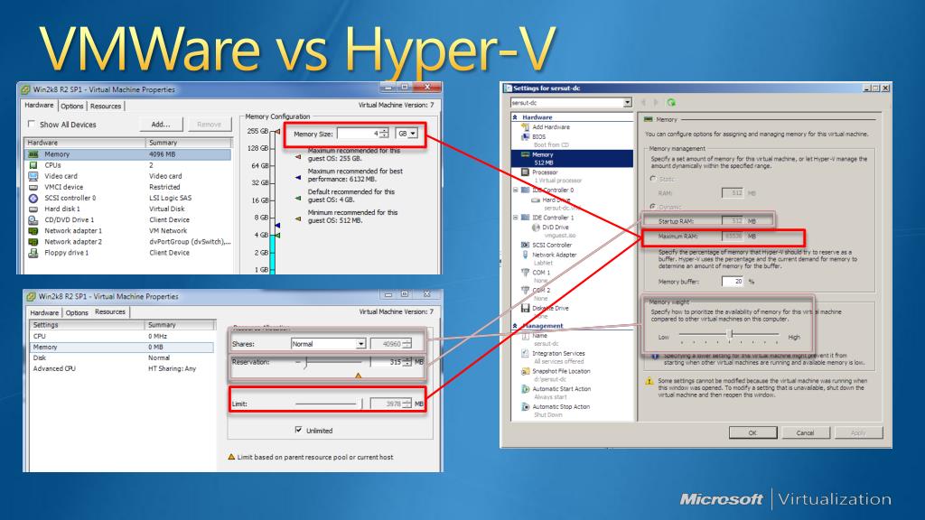Click the Limit slider thumb
This screenshot has height=520, width=925.
[361, 404]
